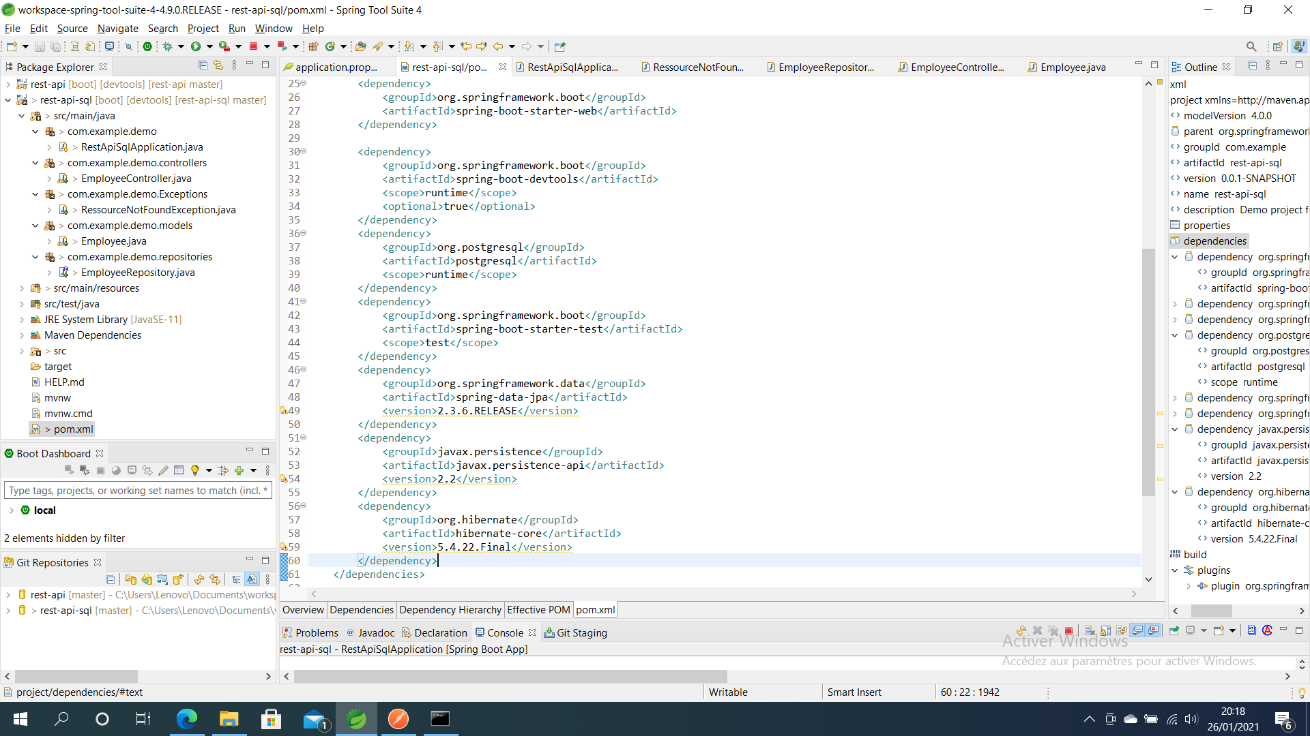Open the Effective POM tab
The height and width of the screenshot is (736, 1310).
click(538, 610)
